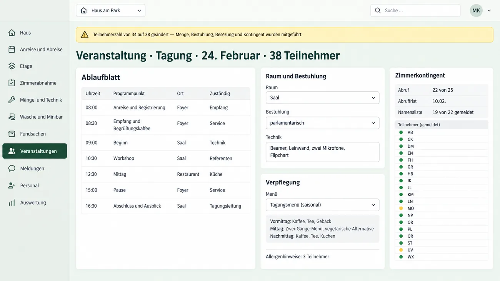
Task: Open the Haus am Park property dropdown
Action: pyautogui.click(x=110, y=10)
